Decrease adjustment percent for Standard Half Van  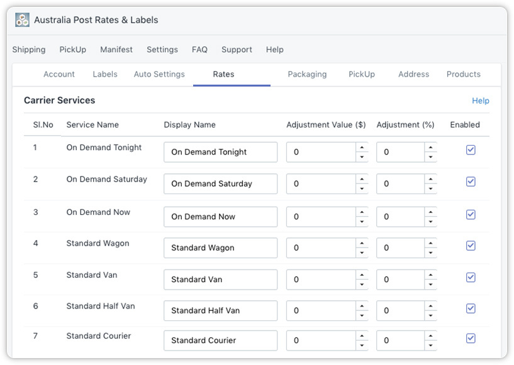[430, 316]
